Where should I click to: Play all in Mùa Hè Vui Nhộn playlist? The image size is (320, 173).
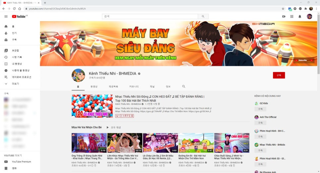[114, 127]
